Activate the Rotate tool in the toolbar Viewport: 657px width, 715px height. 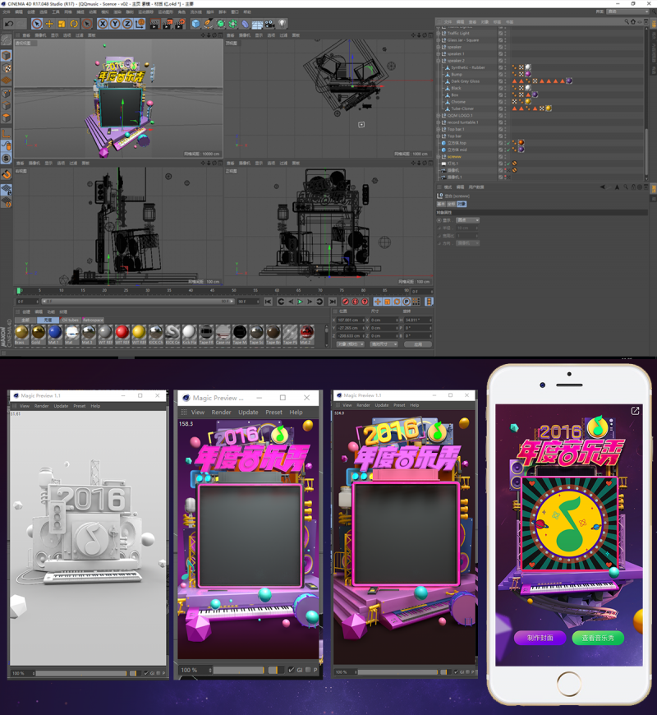coord(74,24)
